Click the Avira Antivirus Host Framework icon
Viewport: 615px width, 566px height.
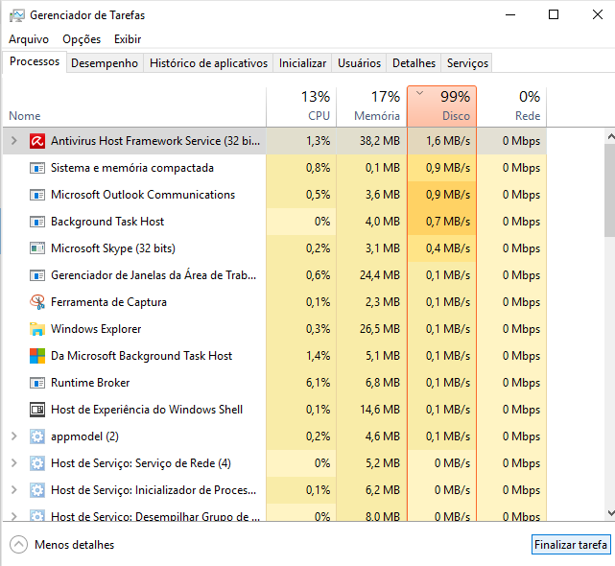point(37,141)
